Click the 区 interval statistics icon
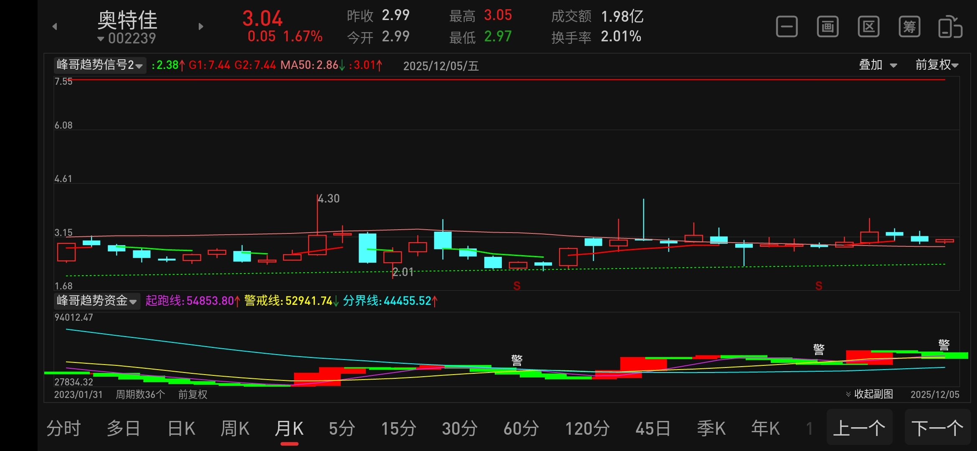This screenshot has height=451, width=977. (x=868, y=27)
